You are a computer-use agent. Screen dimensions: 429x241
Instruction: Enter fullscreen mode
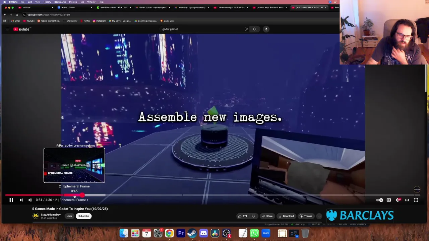[416, 200]
